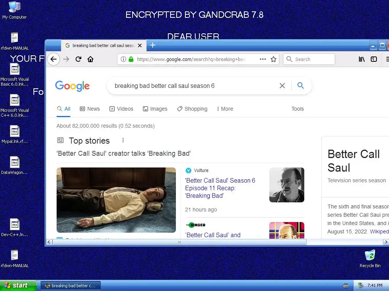Reload the Google search page
The width and height of the screenshot is (389, 291).
[78, 59]
